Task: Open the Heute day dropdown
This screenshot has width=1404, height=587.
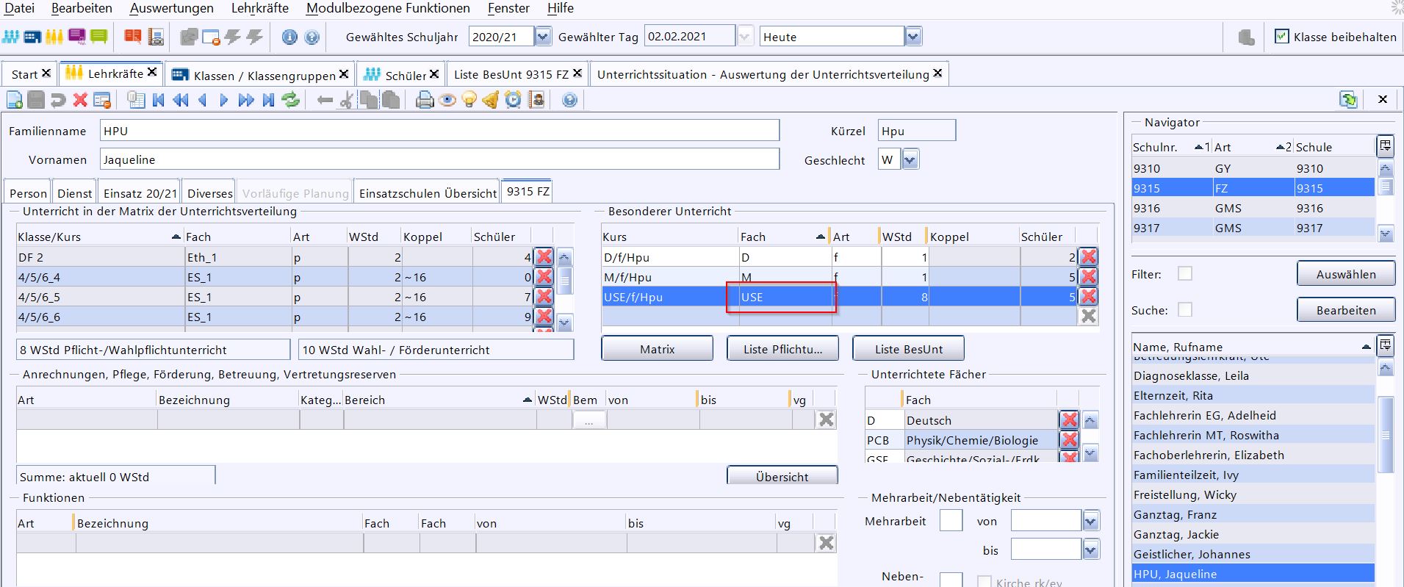Action: (913, 36)
